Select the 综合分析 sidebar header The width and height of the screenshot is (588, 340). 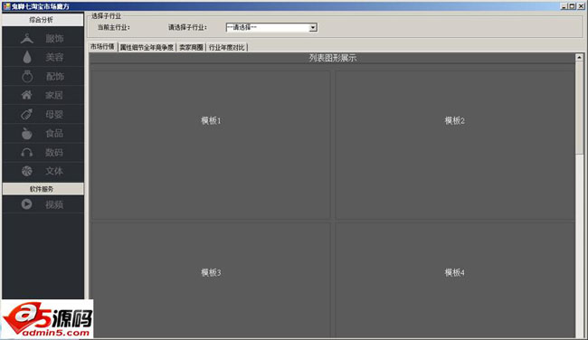(43, 20)
